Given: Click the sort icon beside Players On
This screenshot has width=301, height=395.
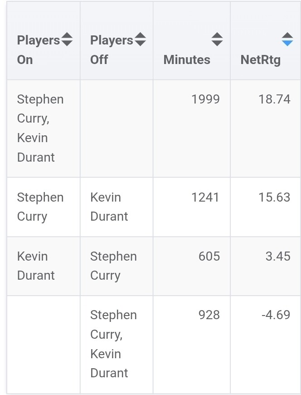Looking at the screenshot, I should pos(67,39).
